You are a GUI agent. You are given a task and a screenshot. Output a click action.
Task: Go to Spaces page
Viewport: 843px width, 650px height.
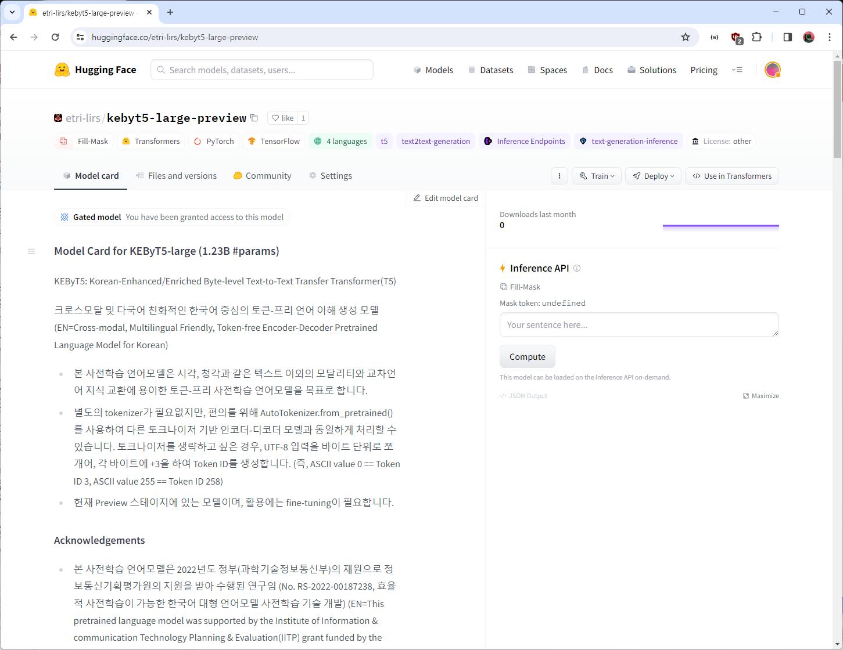(547, 70)
